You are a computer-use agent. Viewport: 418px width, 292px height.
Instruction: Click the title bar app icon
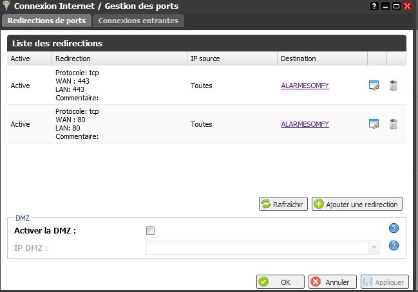point(7,6)
